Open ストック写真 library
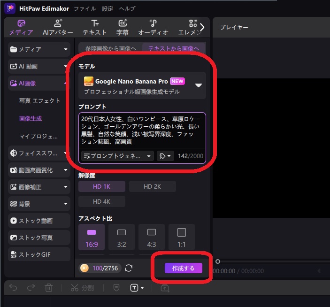 [x=39, y=238]
